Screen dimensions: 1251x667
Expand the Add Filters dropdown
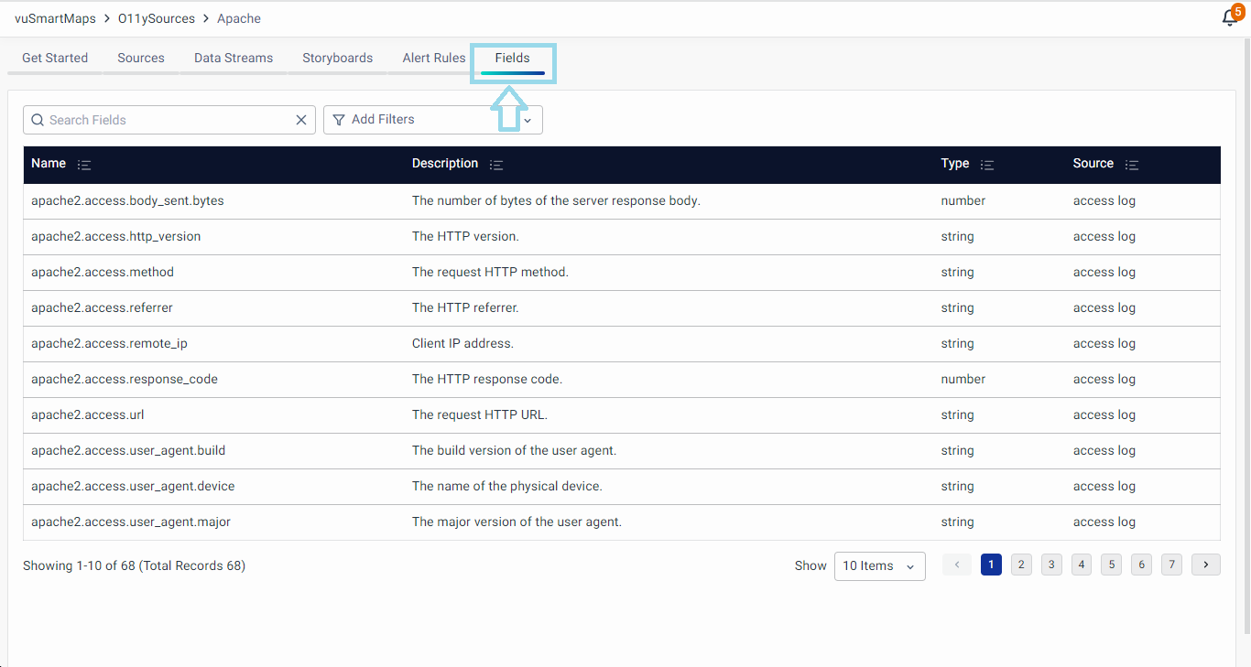[x=528, y=120]
